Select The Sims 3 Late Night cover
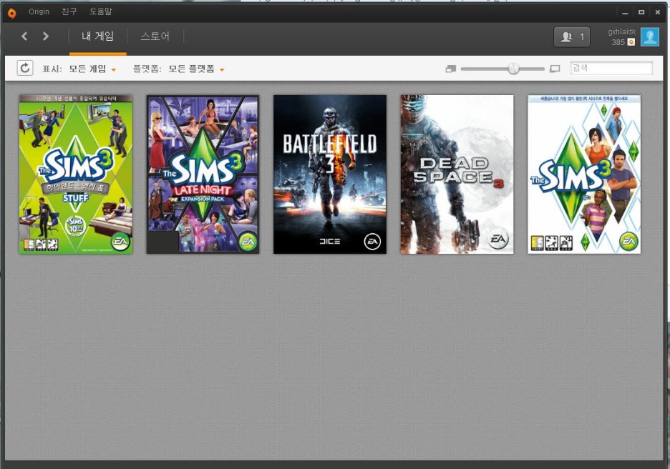The image size is (670, 469). [x=203, y=174]
